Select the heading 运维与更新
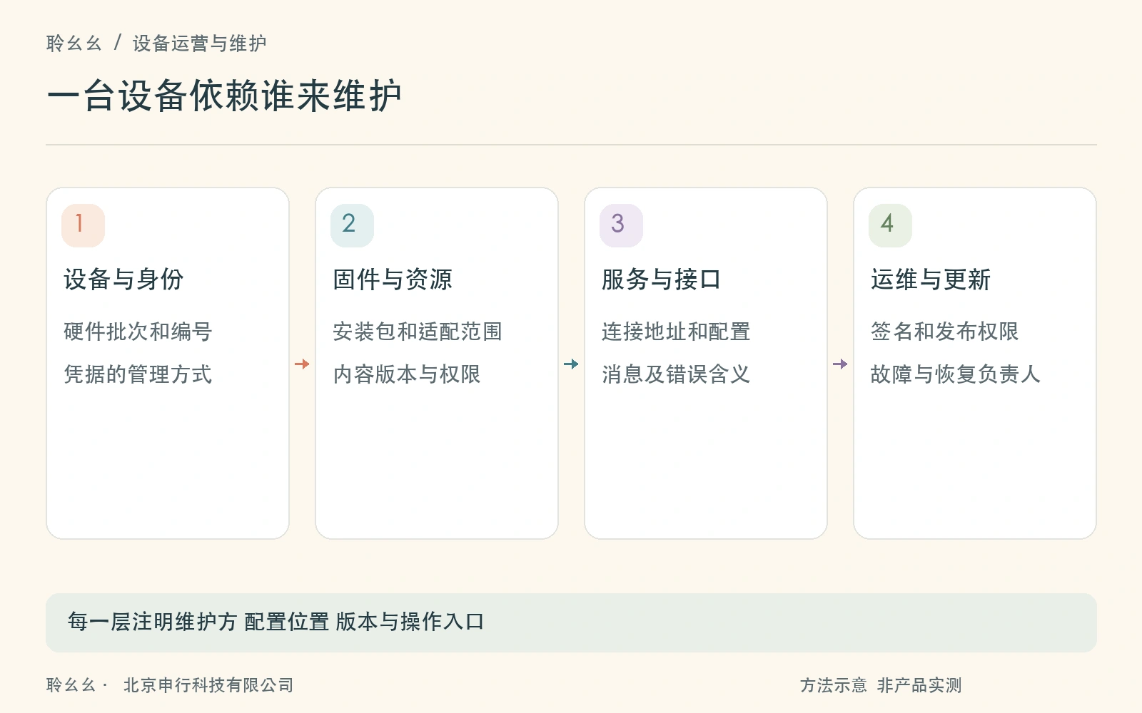Viewport: 1142px width, 713px height. click(931, 279)
